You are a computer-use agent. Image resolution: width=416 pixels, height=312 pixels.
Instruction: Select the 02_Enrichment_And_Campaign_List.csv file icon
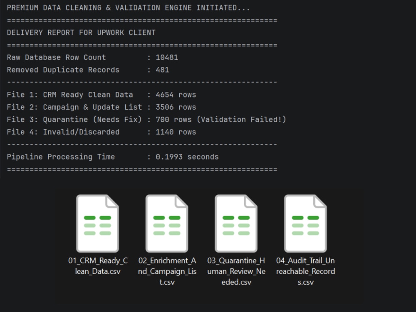point(167,223)
